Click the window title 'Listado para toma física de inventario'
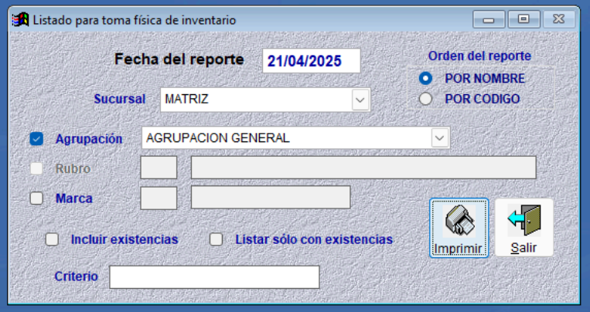Viewport: 590px width, 312px height. 135,20
